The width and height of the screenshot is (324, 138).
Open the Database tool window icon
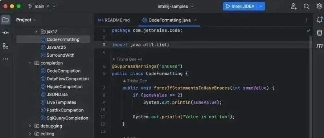[x=319, y=33]
